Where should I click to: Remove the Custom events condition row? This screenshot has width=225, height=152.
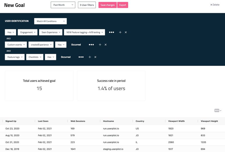coord(106,45)
